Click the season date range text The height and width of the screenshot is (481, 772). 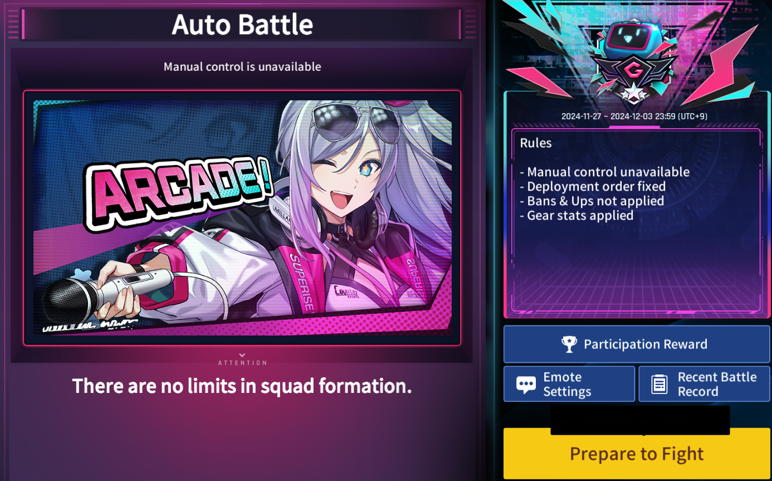click(x=634, y=116)
